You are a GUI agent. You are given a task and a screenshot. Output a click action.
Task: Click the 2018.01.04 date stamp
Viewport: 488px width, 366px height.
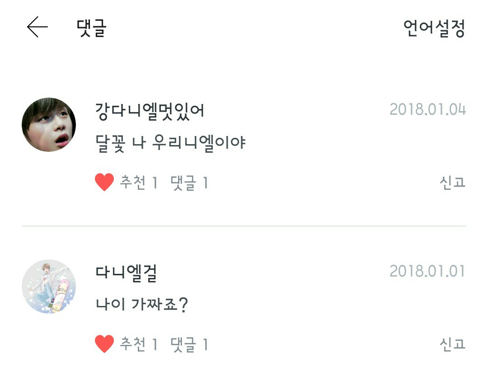(427, 110)
